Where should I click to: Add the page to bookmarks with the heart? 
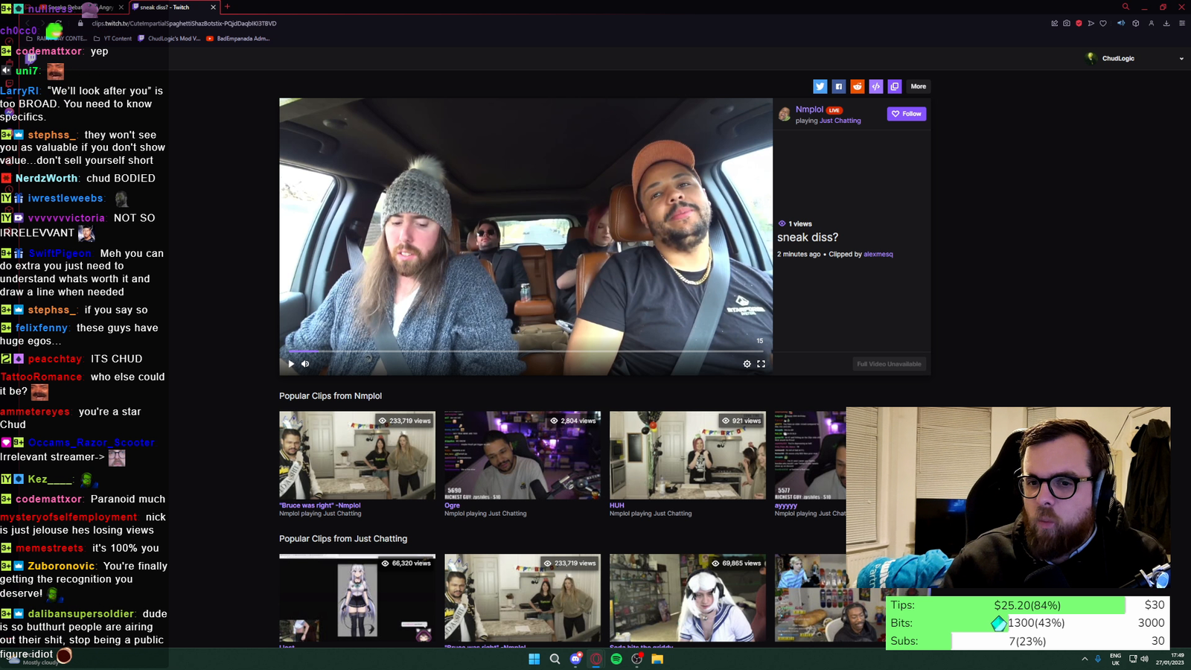pyautogui.click(x=1103, y=23)
